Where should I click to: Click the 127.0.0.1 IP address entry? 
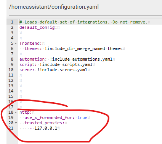pyautogui.click(x=46, y=128)
